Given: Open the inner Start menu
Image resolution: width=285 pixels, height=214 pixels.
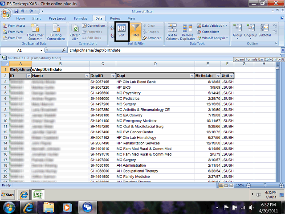Looking at the screenshot, I should pyautogui.click(x=8, y=195).
